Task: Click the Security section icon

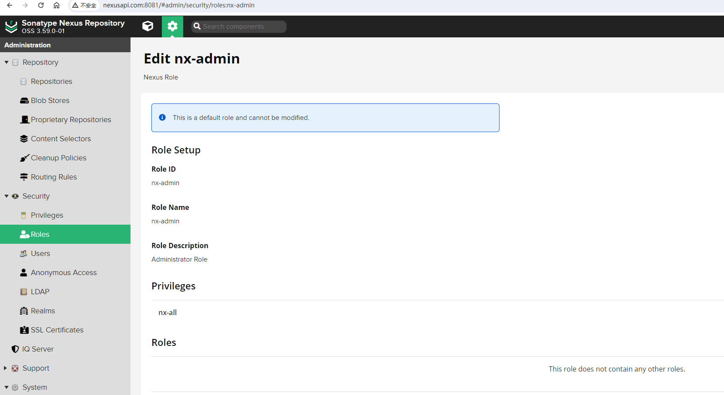Action: [15, 196]
